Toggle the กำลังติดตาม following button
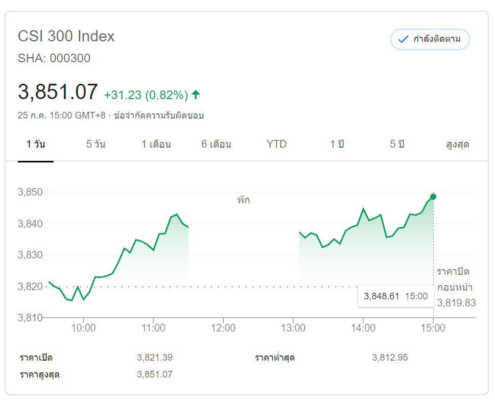Screen dimensions: 495x403 (x=430, y=39)
